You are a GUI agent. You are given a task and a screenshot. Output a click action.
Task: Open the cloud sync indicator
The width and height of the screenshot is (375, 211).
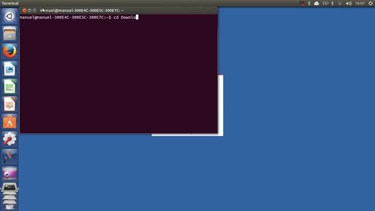(316, 4)
